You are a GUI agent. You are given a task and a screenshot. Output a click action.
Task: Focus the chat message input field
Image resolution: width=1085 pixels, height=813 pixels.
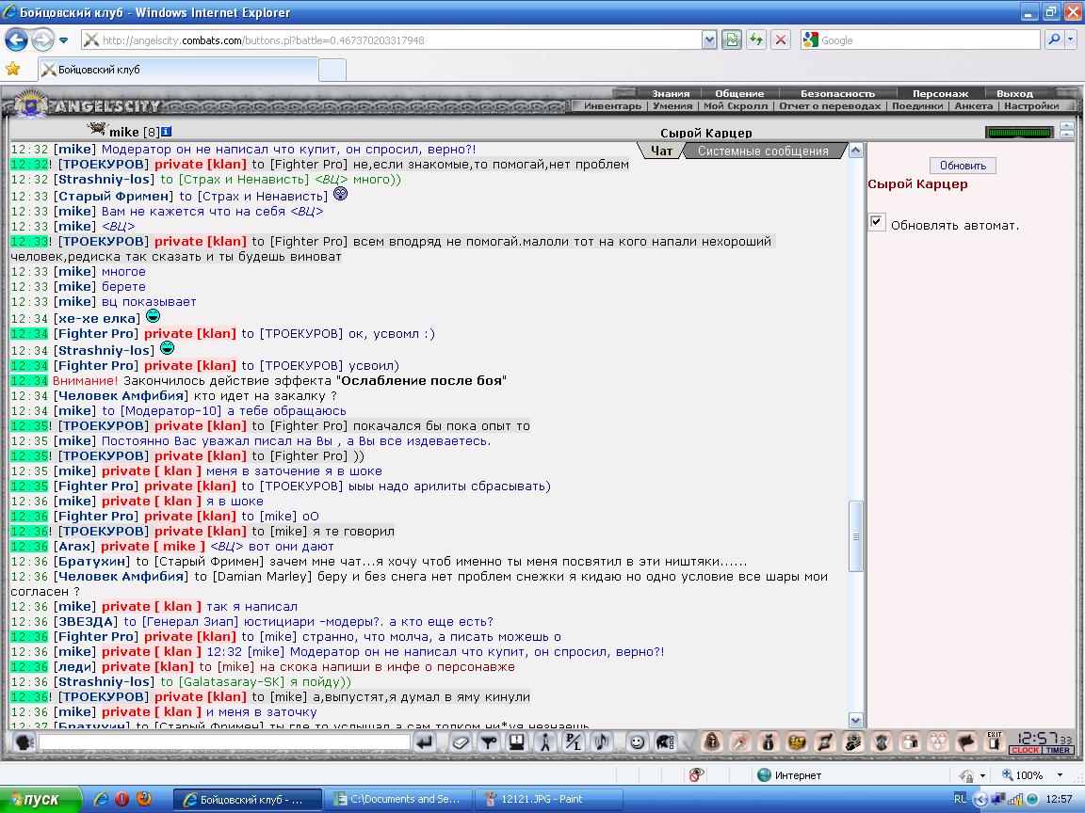(225, 741)
